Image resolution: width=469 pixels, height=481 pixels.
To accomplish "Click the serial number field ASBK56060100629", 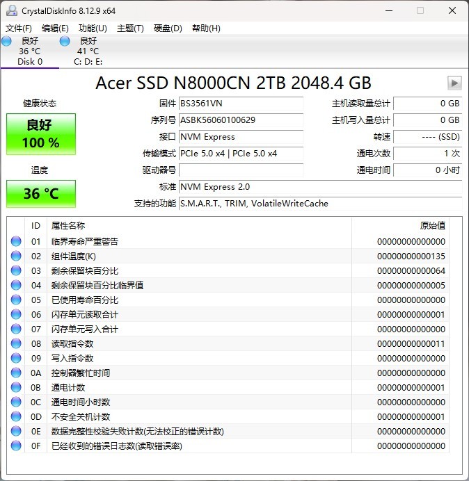I will pyautogui.click(x=241, y=120).
